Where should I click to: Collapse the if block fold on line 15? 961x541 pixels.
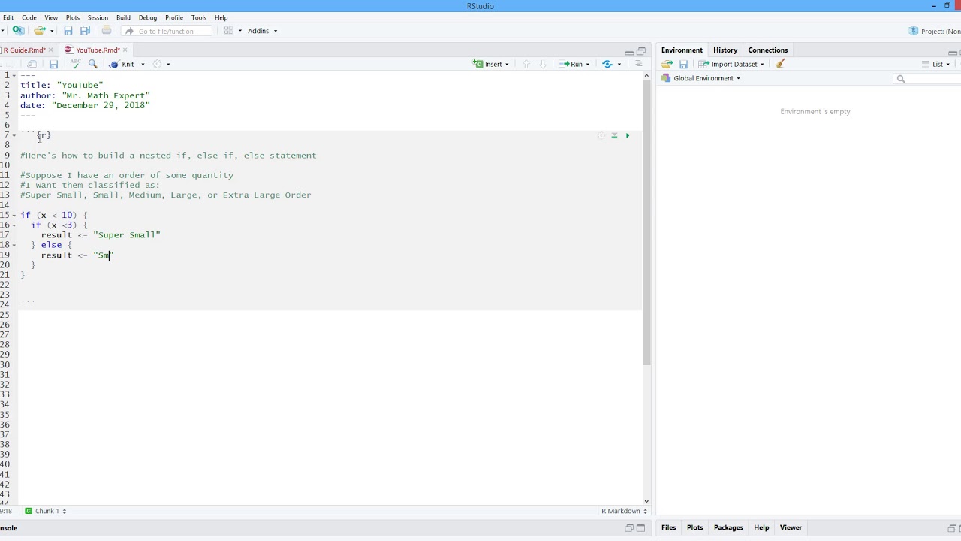14,215
